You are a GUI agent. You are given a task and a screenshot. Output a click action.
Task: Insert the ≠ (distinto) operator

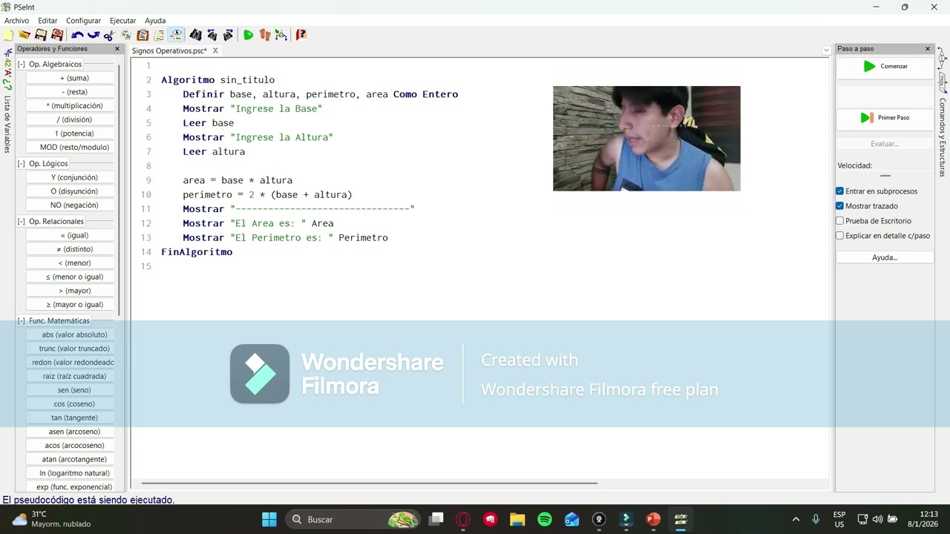71,249
